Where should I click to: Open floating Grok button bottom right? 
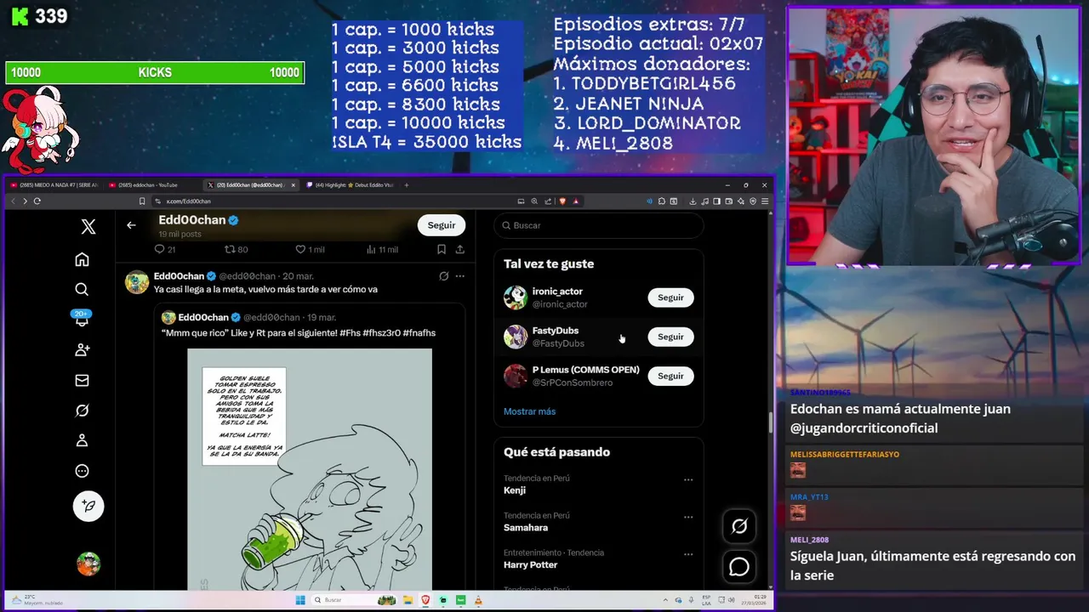point(739,527)
